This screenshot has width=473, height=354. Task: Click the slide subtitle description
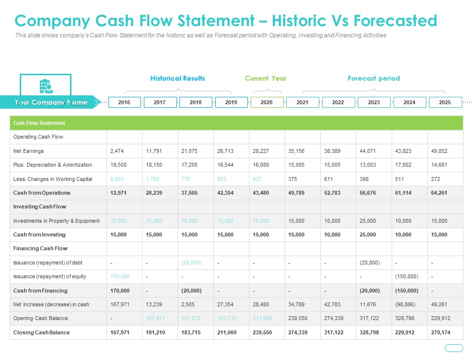[201, 35]
